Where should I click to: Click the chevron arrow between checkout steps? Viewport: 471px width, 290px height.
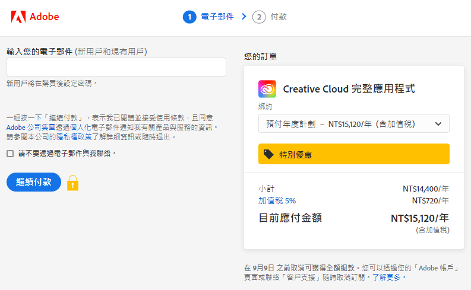244,17
